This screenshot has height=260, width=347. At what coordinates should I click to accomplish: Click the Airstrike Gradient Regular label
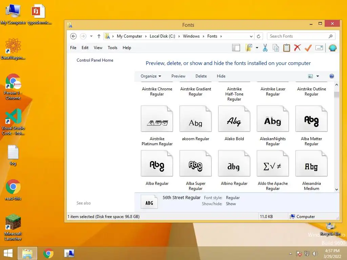(x=196, y=91)
